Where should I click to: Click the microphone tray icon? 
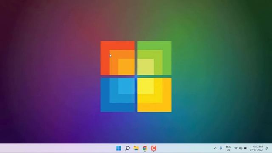(x=221, y=148)
